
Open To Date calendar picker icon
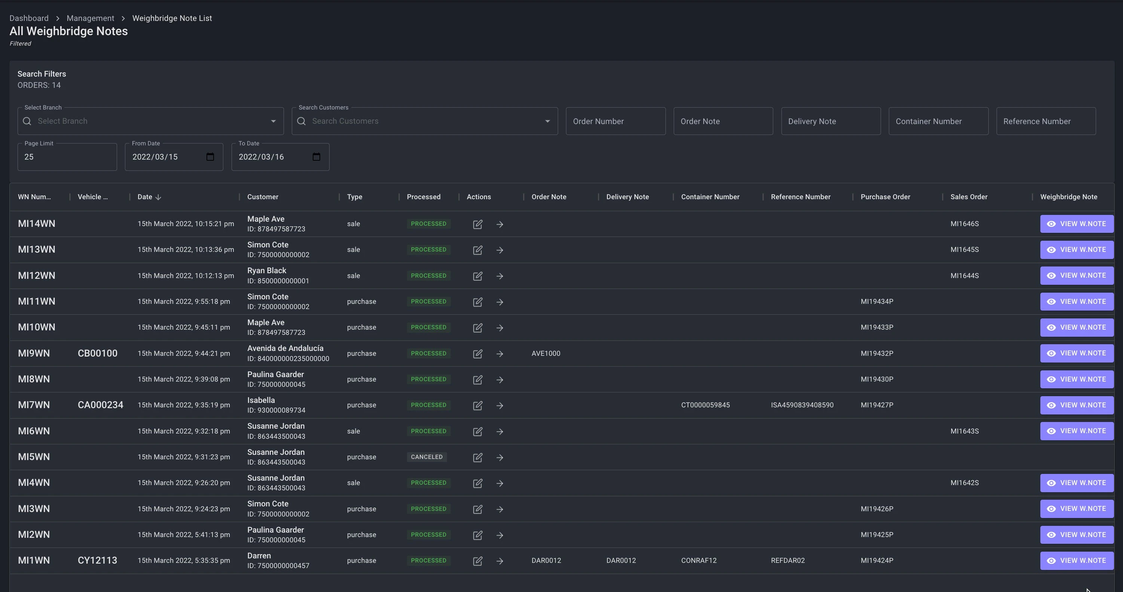316,157
